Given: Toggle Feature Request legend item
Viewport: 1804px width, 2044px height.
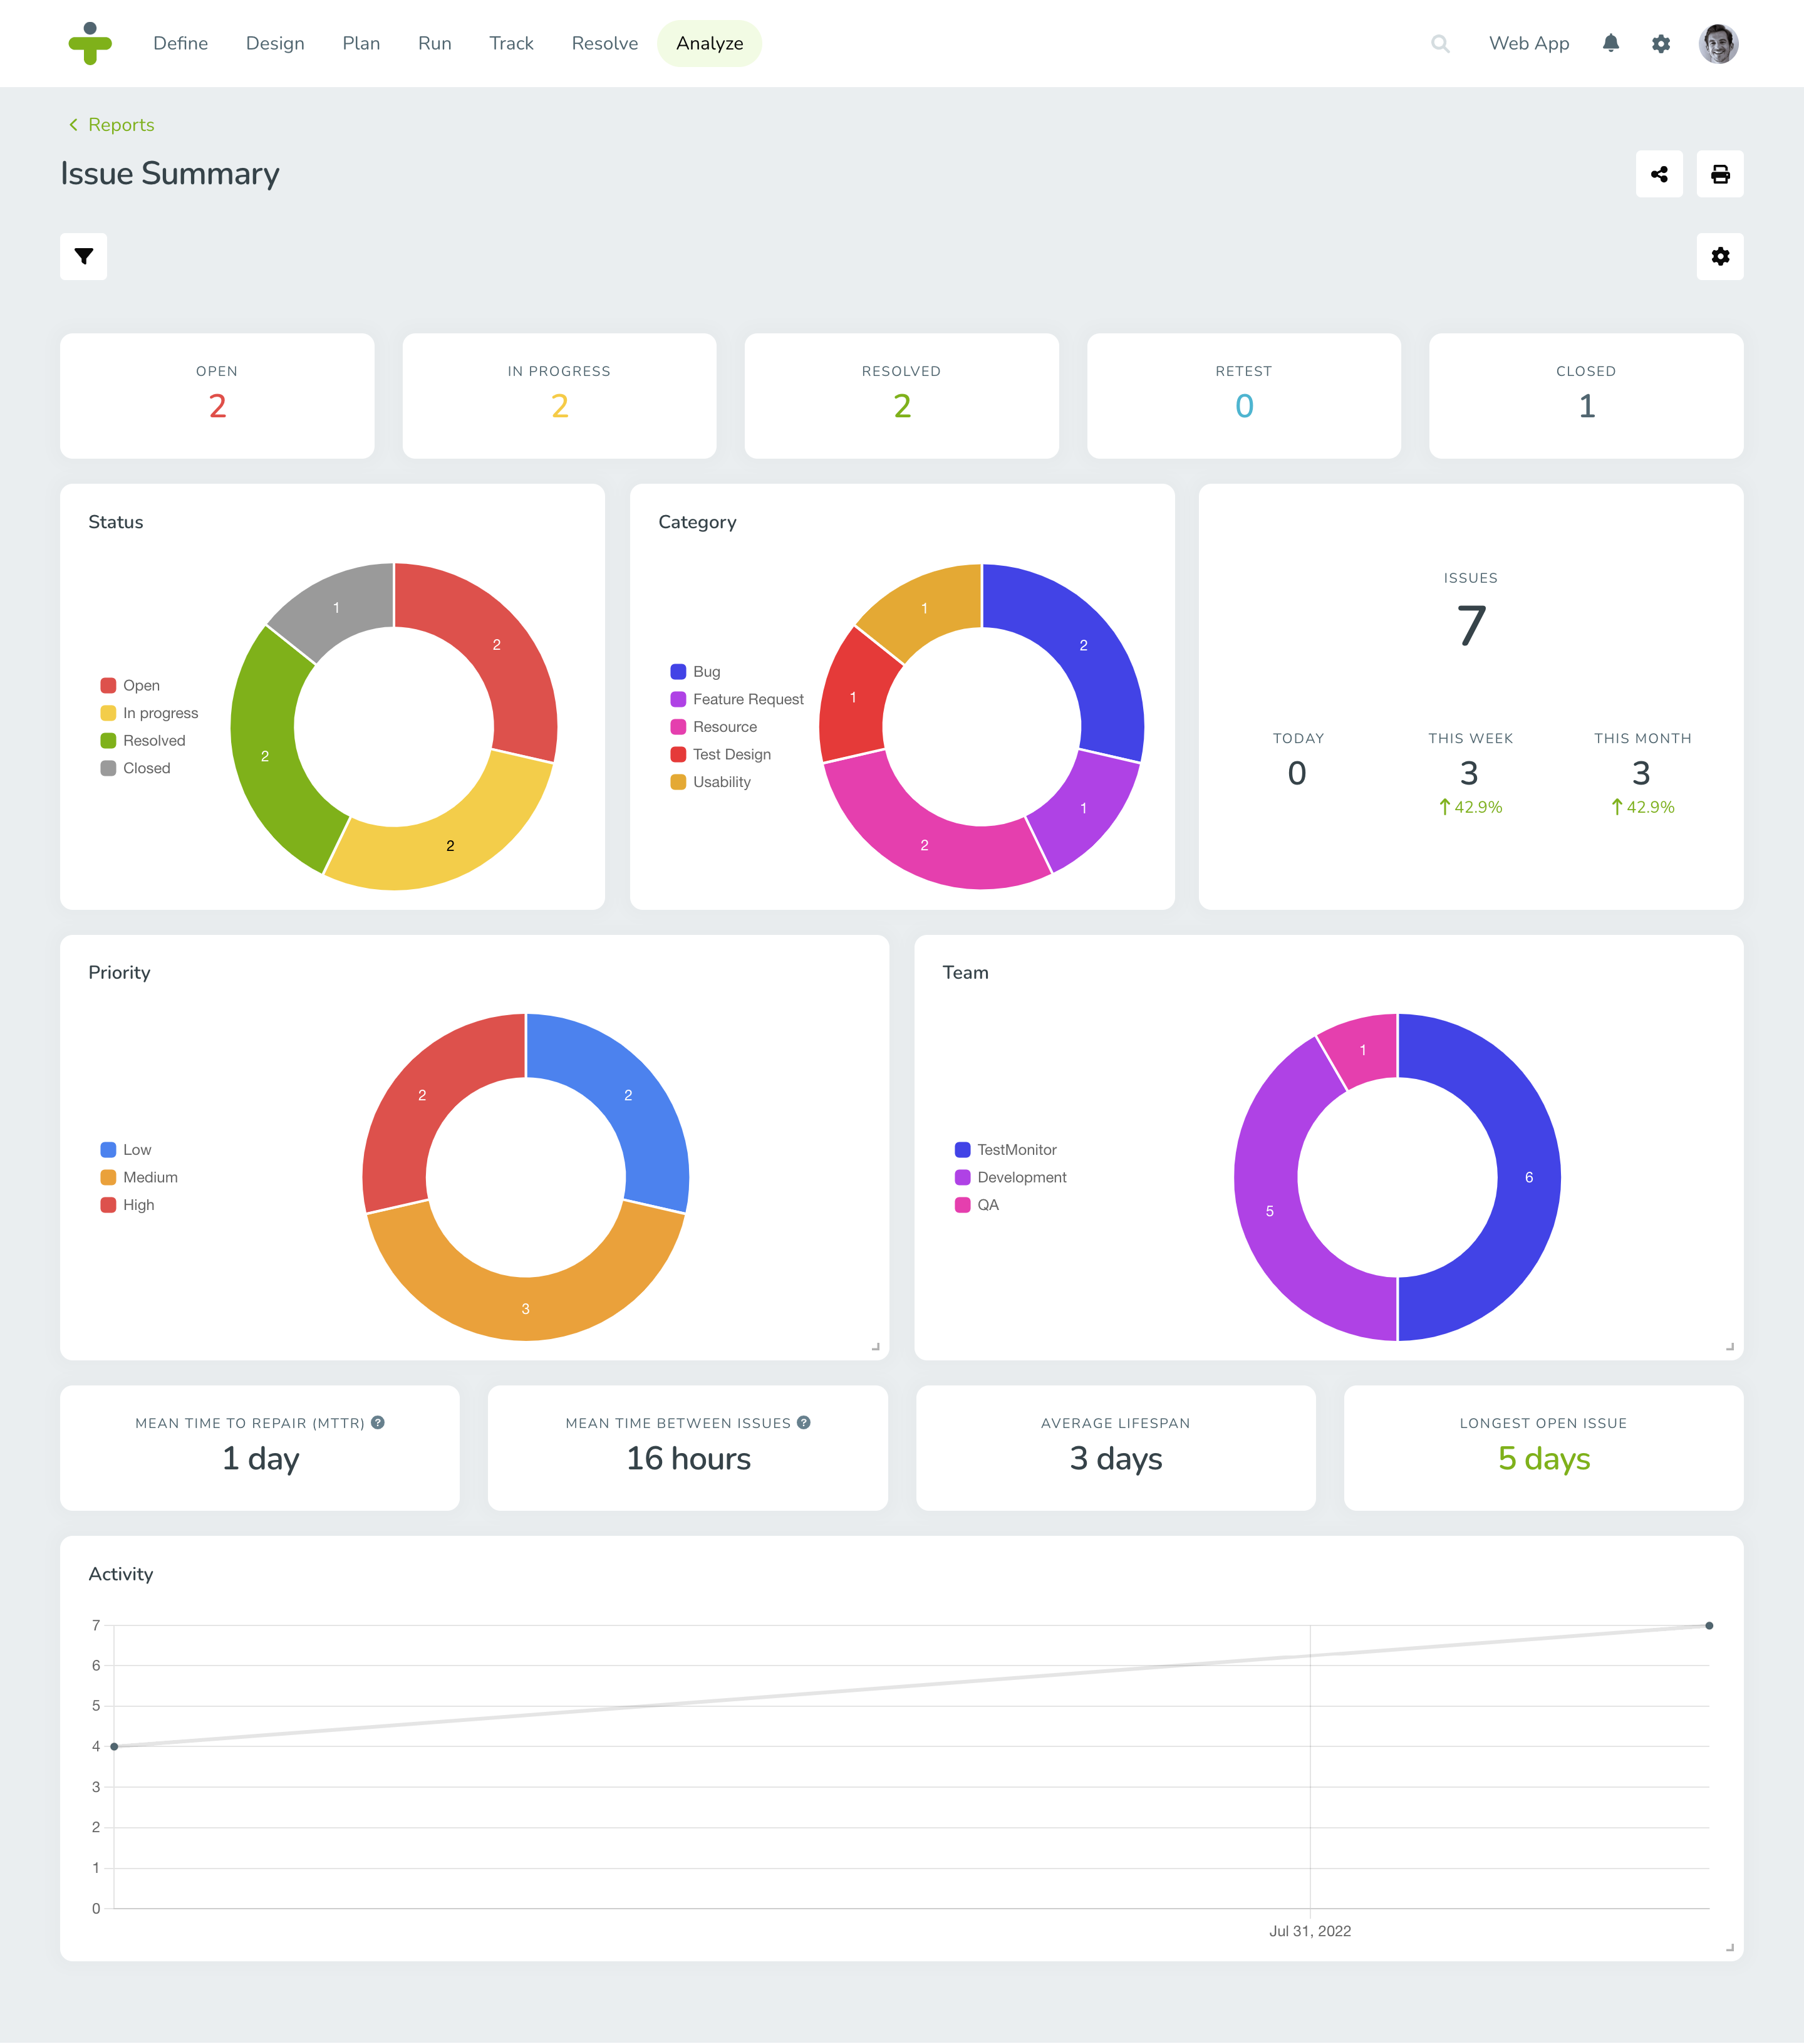Looking at the screenshot, I should pyautogui.click(x=737, y=699).
